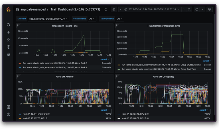This screenshot has height=130, width=219.
Task: Toggle Node IP 10.0.60.58 GPU ID 0 series
Action: (135, 118)
